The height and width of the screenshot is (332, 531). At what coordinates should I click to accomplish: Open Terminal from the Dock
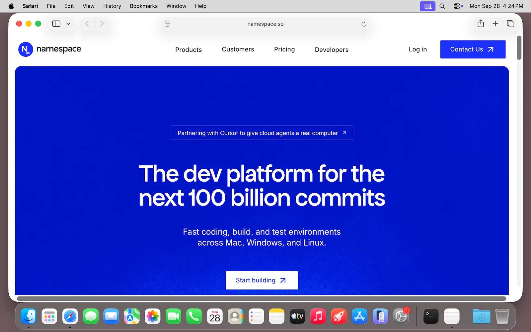tap(431, 316)
